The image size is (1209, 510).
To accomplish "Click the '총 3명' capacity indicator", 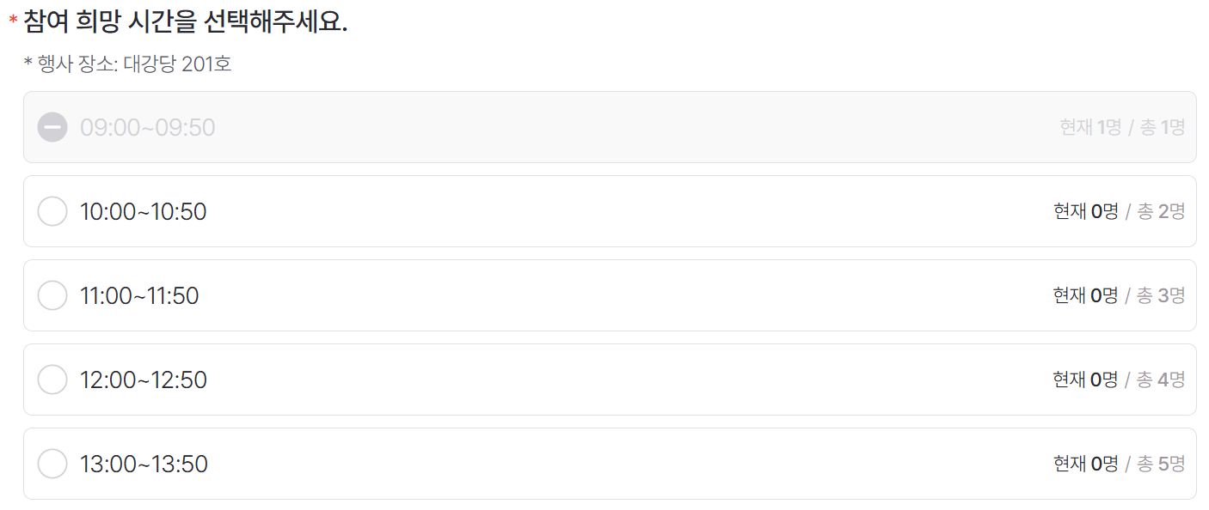I will click(1161, 295).
